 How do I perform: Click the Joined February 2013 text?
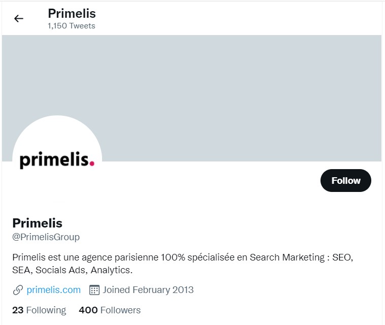coord(148,290)
